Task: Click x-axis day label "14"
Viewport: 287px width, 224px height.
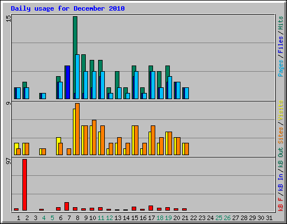Action: tap(126, 218)
